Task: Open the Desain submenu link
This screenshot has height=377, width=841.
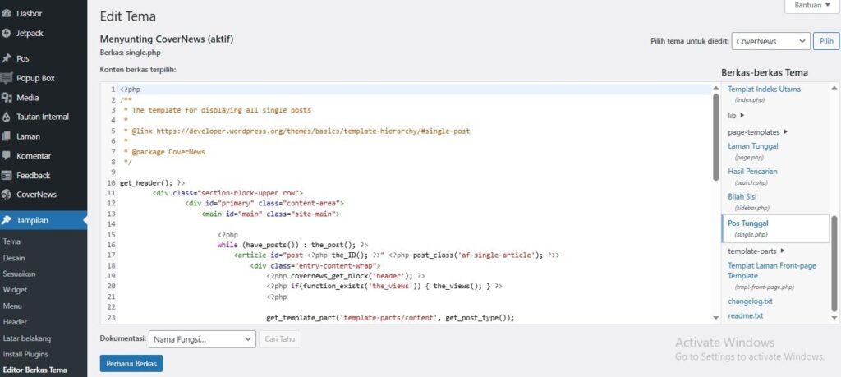Action: click(14, 258)
